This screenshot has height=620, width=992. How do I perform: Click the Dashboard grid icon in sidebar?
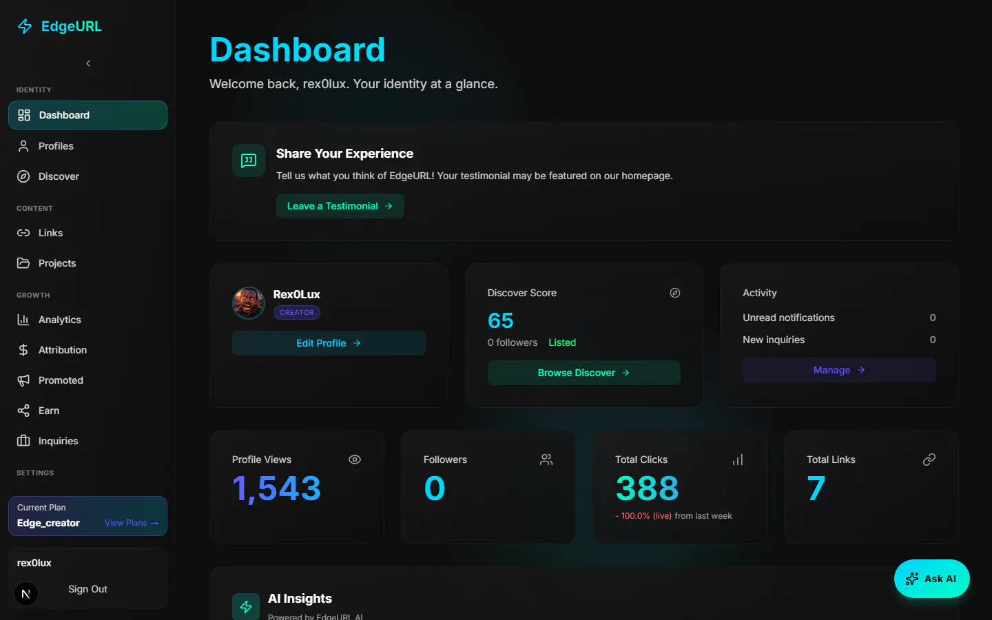coord(24,115)
